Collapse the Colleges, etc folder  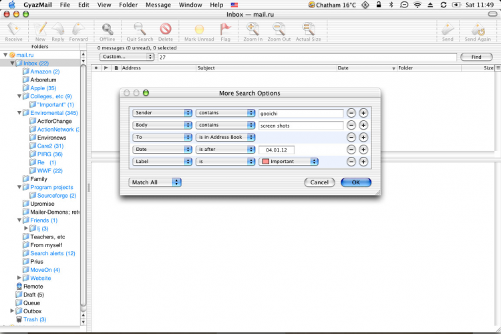19,96
